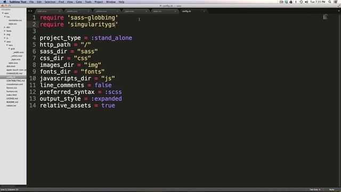Click the minimap code preview
The height and width of the screenshot is (192, 341).
[325, 17]
